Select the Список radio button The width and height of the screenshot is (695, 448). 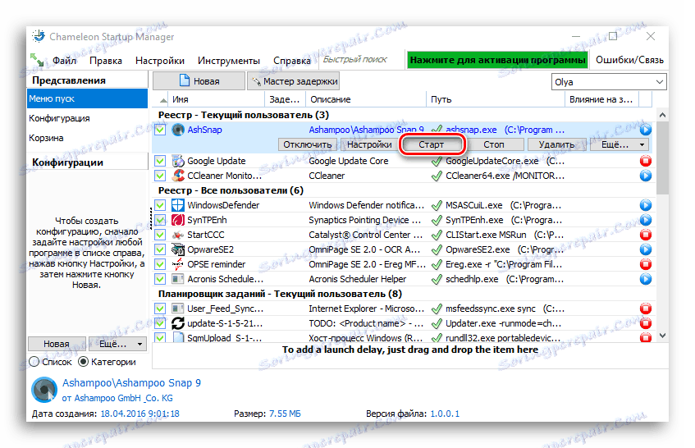(34, 362)
